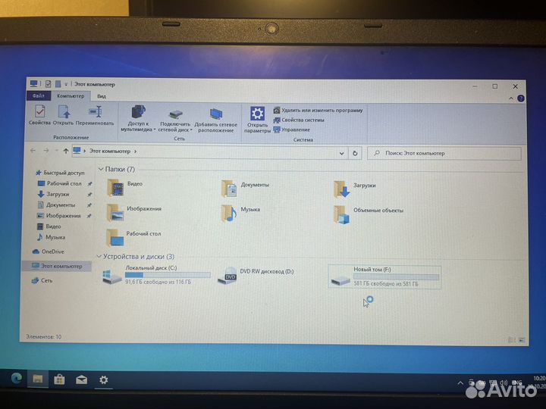Select the Компьютер ribbon tab
The height and width of the screenshot is (409, 546).
[71, 95]
